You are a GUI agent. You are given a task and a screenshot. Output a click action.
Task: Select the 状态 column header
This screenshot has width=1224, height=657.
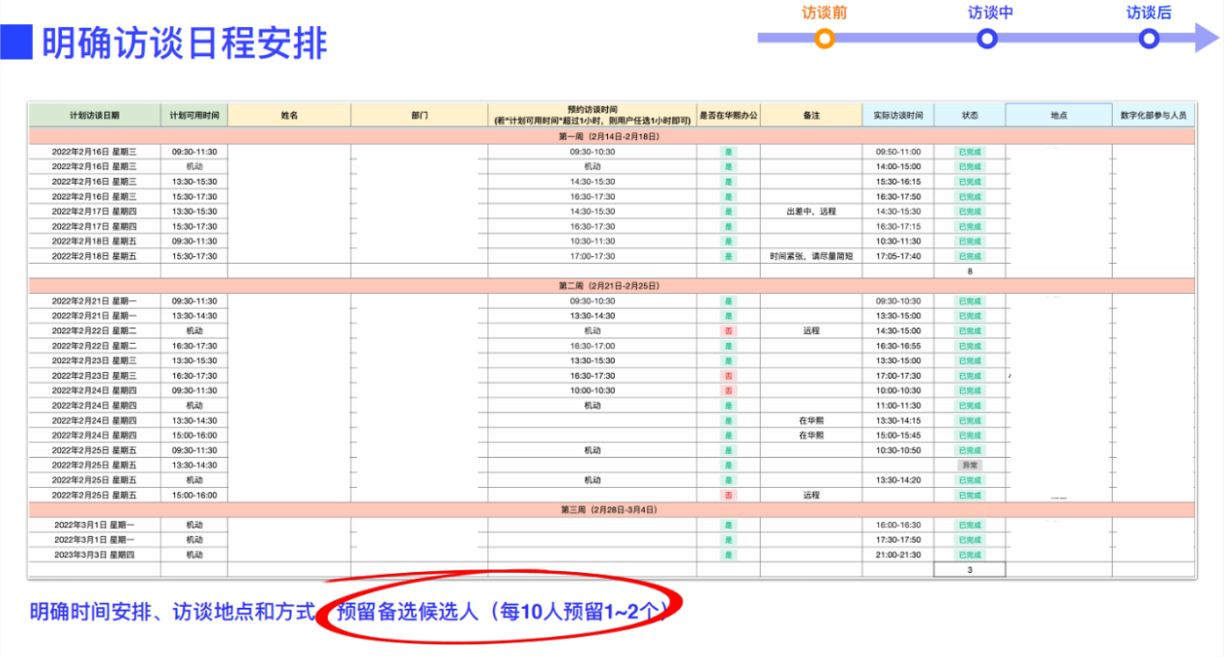970,114
